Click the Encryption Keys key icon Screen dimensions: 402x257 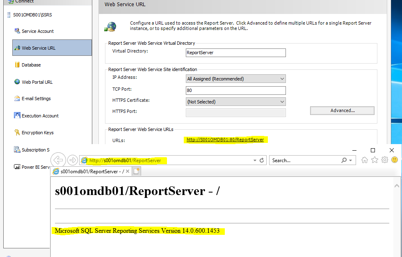[x=17, y=132]
